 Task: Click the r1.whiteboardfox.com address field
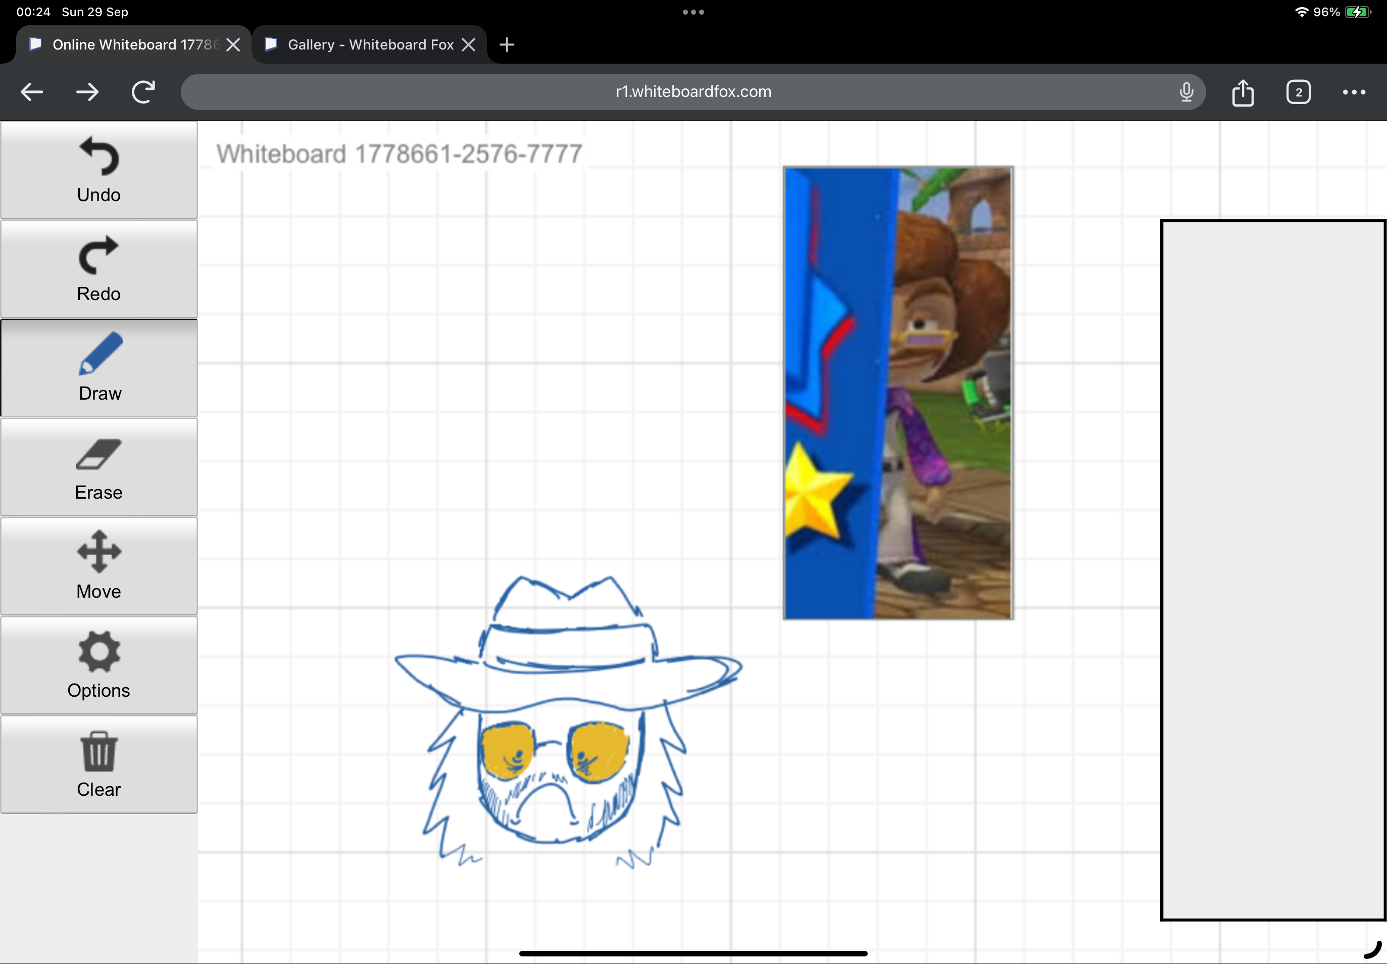[x=692, y=92]
